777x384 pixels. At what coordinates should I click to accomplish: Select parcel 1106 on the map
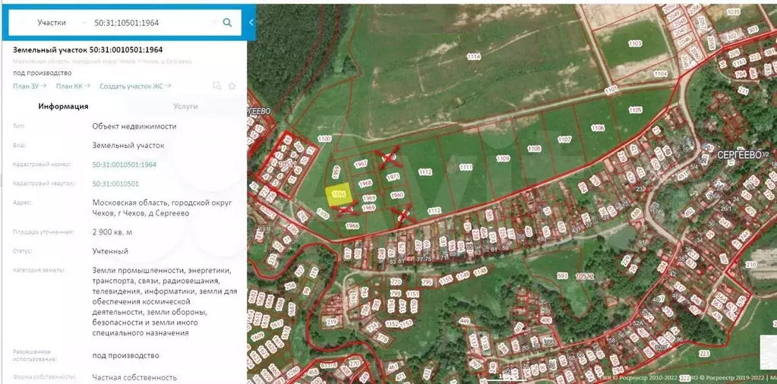coord(597,128)
